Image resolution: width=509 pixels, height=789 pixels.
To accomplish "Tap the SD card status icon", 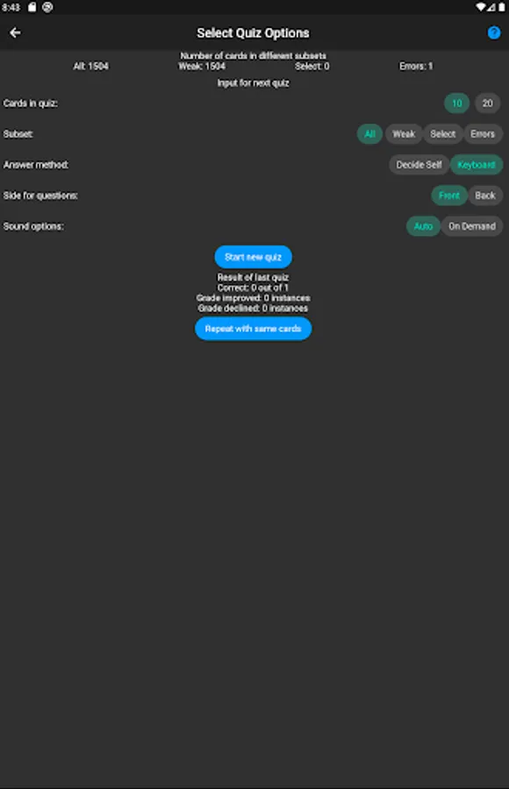I will tap(32, 7).
